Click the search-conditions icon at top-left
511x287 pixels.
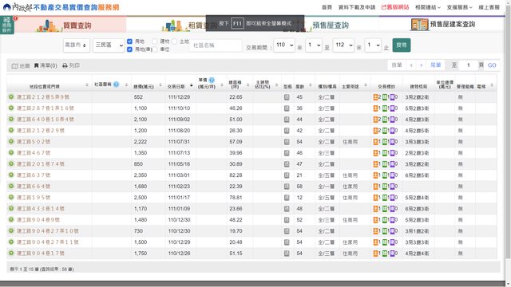click(x=7, y=25)
